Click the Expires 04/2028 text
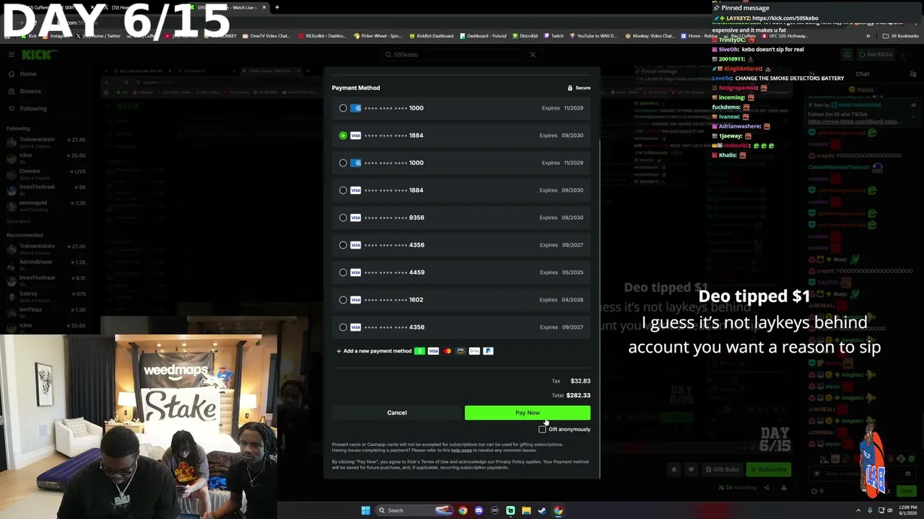The width and height of the screenshot is (924, 519). tap(562, 300)
